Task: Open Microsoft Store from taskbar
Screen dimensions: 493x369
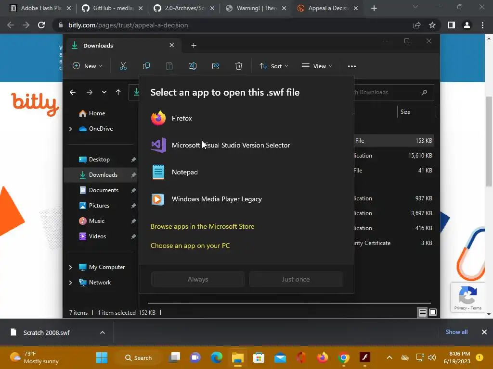Action: point(259,357)
